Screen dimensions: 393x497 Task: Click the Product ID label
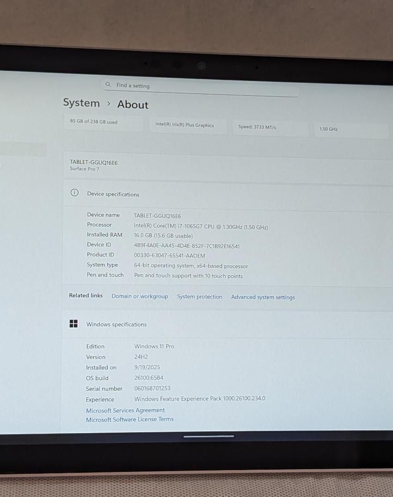point(100,255)
